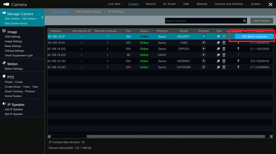Switch to Edit Camera Group subtab

[88, 11]
